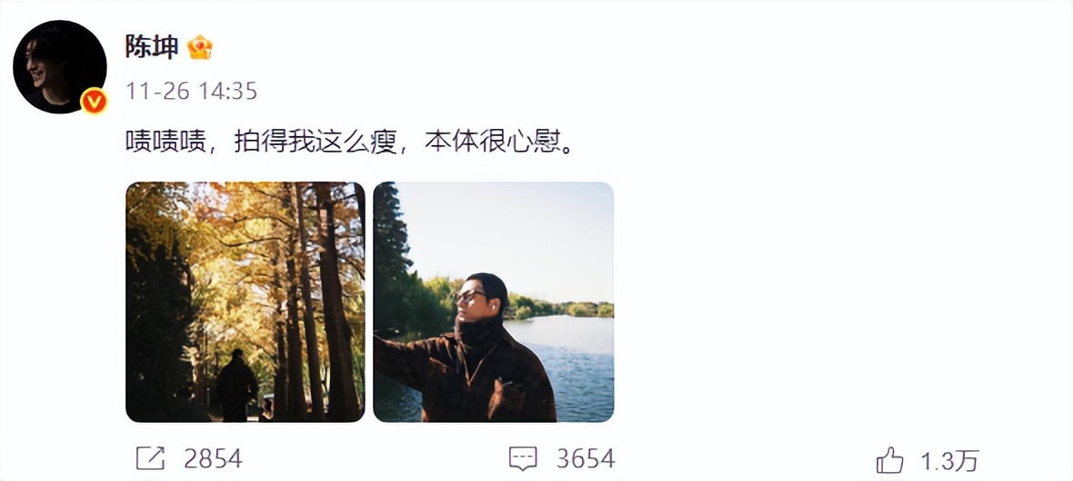Viewport: 1073px width, 481px height.
Task: Like the post with thumbs-up icon
Action: coord(889,460)
